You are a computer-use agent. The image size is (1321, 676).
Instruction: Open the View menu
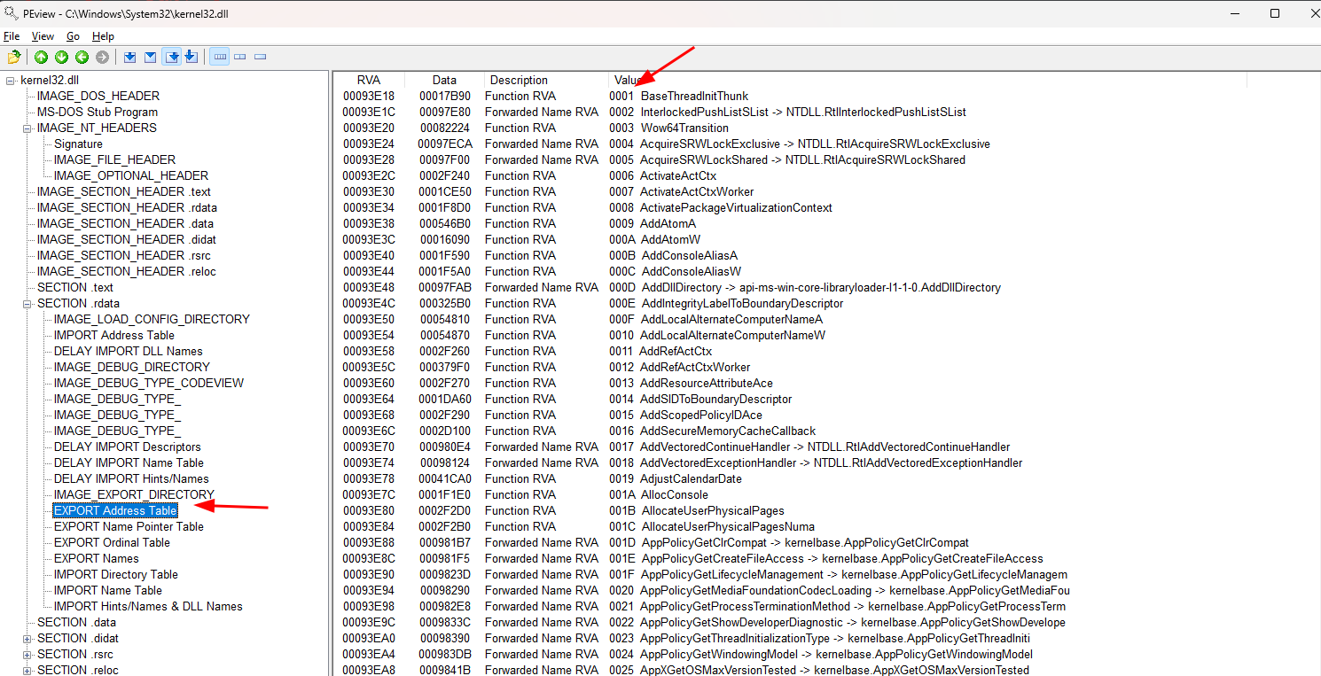coord(43,36)
